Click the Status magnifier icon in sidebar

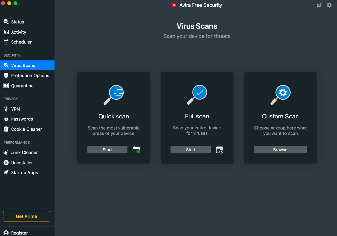6,22
